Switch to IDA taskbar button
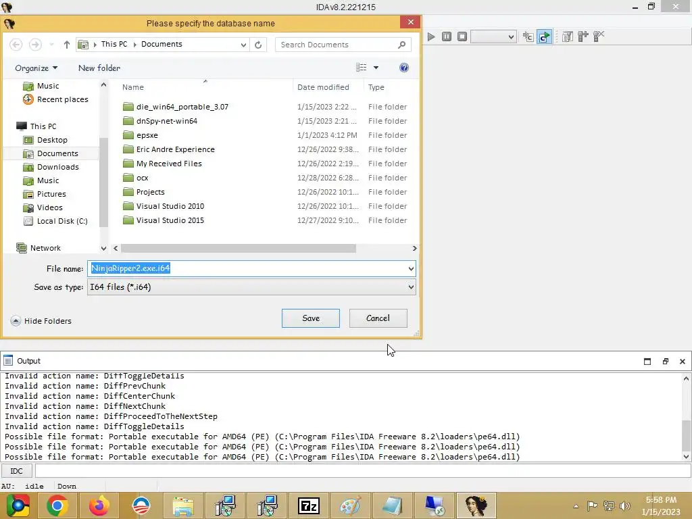692x519 pixels. 476,505
